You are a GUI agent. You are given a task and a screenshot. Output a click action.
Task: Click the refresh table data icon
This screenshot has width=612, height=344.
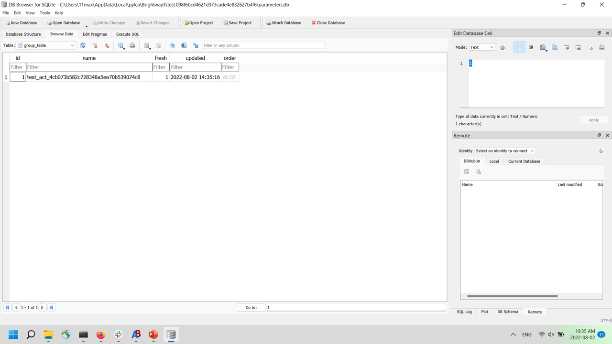coord(83,45)
